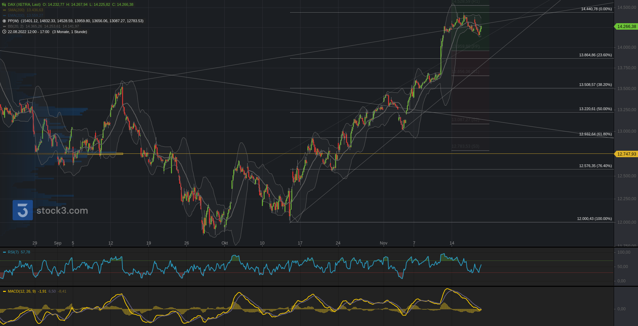Toggle the SMA(200) indicator via its label
Screen dimensions: 638x326
[x=16, y=10]
